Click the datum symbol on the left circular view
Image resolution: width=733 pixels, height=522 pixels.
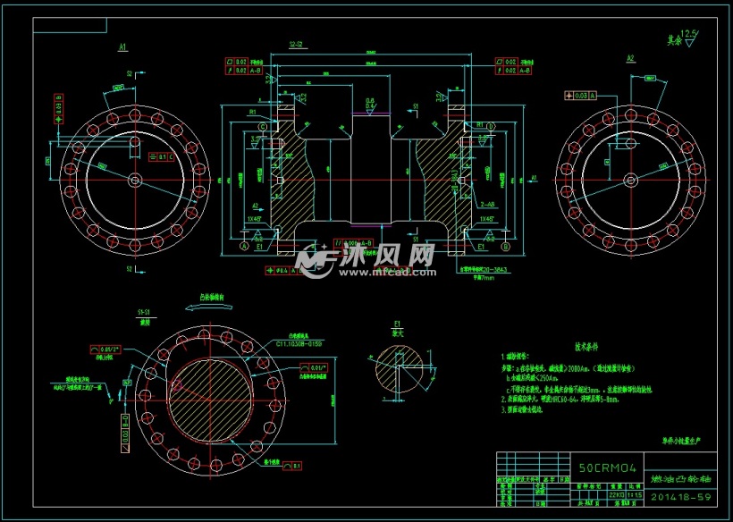pyautogui.click(x=159, y=156)
